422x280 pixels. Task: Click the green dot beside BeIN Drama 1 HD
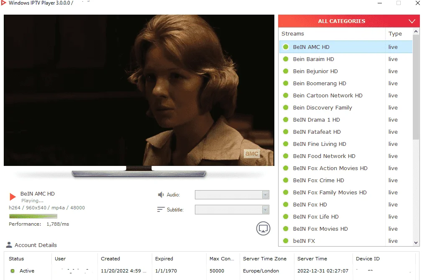click(x=286, y=120)
